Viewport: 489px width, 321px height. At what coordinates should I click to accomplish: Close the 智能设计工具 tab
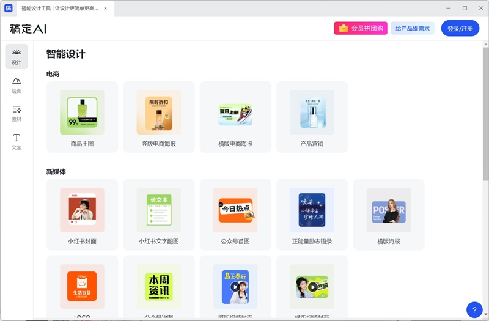click(105, 9)
